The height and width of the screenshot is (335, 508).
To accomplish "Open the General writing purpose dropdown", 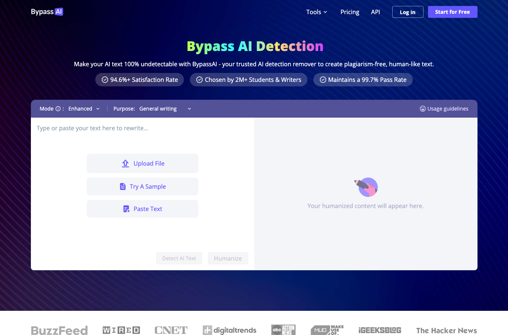I will coord(165,109).
